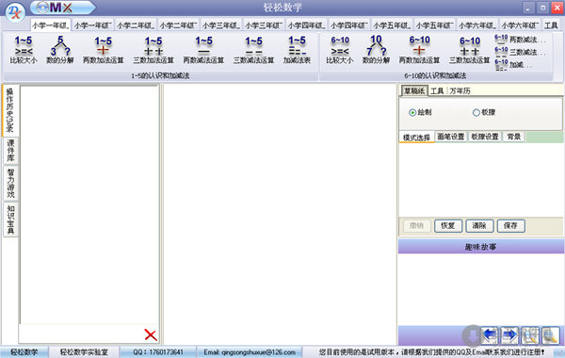
Task: Switch to the 小学四年级下 tab
Action: pyautogui.click(x=349, y=25)
